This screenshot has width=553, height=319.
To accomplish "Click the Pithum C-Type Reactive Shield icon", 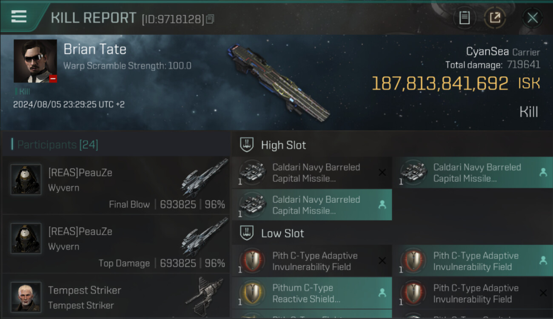I will coord(252,293).
